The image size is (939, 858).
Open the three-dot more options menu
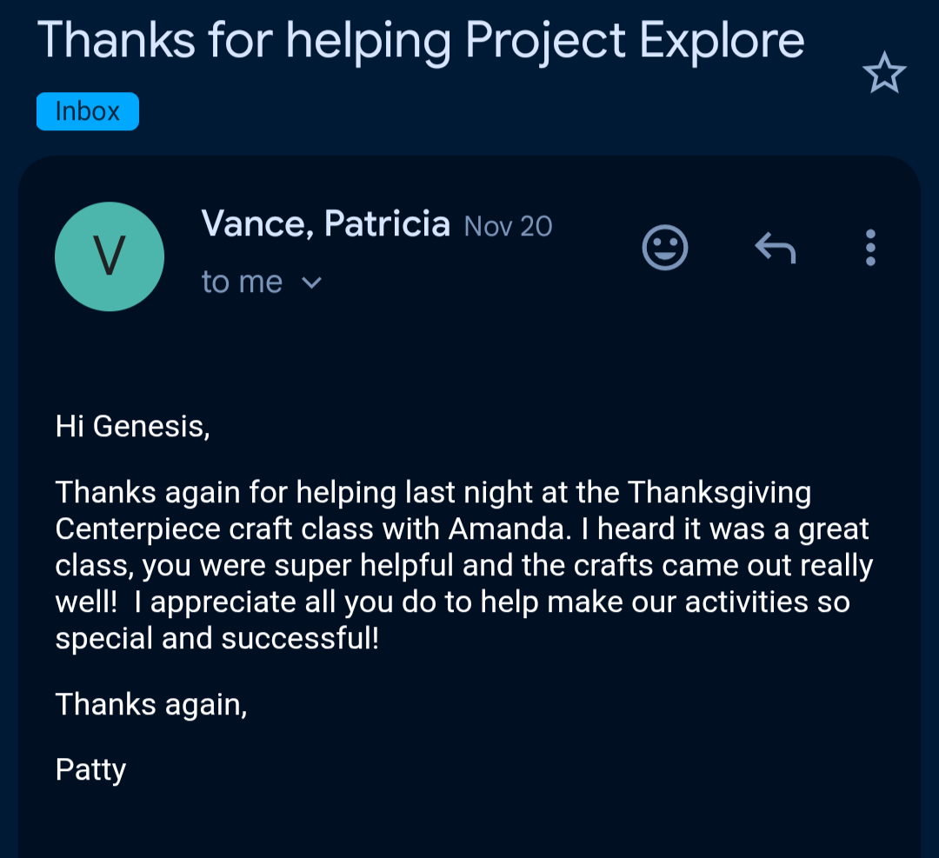[x=870, y=248]
